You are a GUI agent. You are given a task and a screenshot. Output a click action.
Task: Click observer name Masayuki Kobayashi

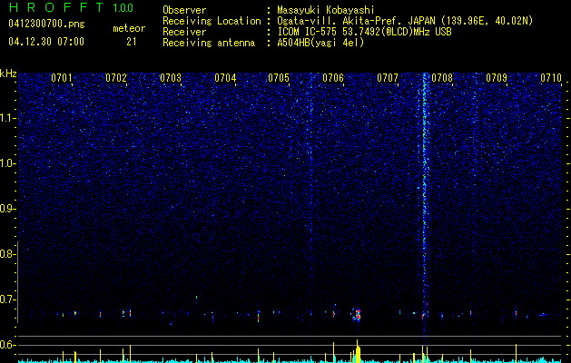[325, 10]
